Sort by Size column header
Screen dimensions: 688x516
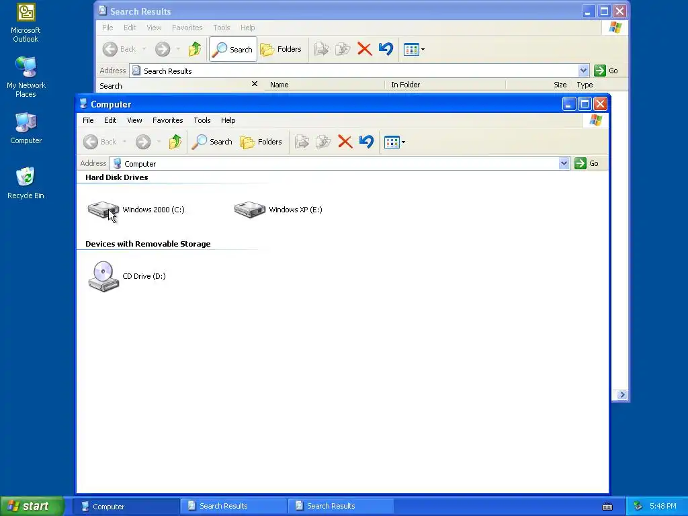click(539, 85)
